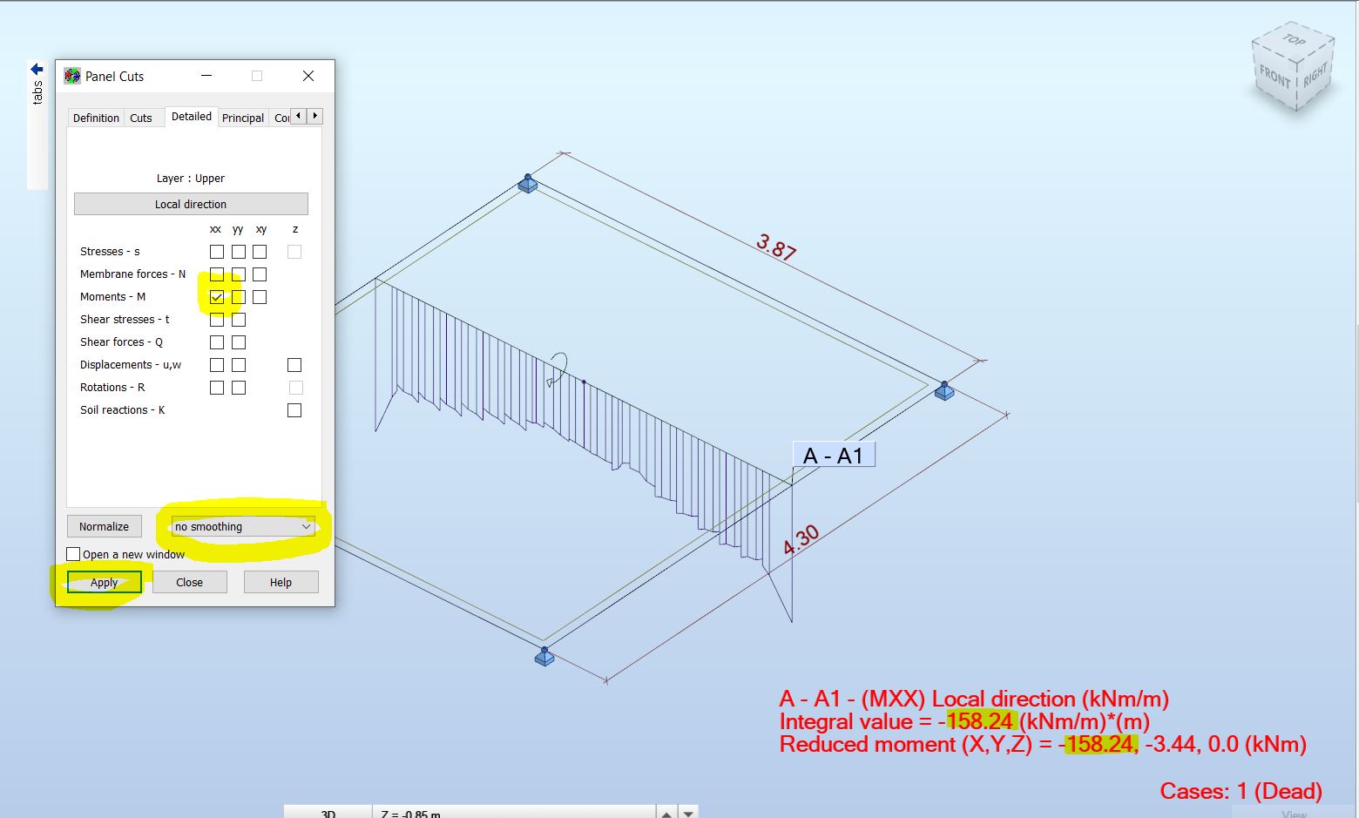Check the Shear forces Q yy checkbox
The image size is (1359, 818).
tap(238, 341)
